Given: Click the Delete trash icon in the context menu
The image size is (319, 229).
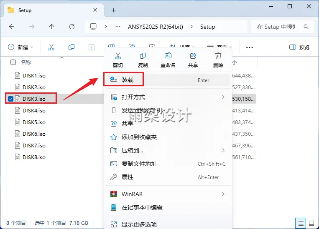Looking at the screenshot, I should tap(218, 56).
